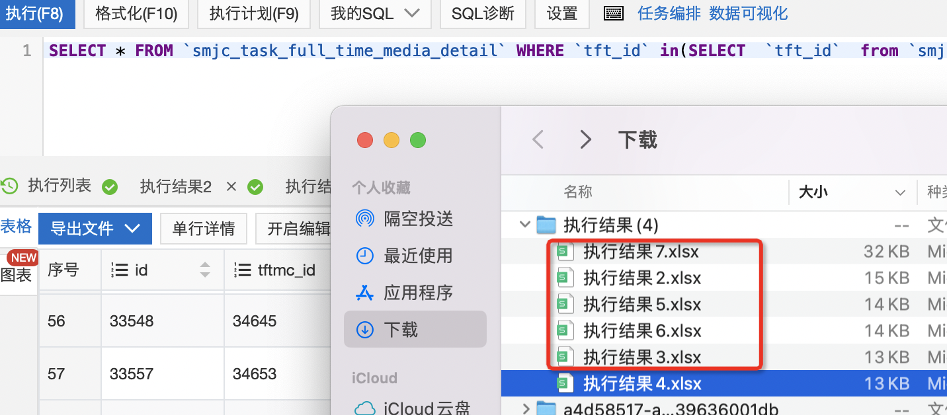The image size is (947, 415).
Task: Click the 名称 column header in Finder
Action: pyautogui.click(x=578, y=192)
